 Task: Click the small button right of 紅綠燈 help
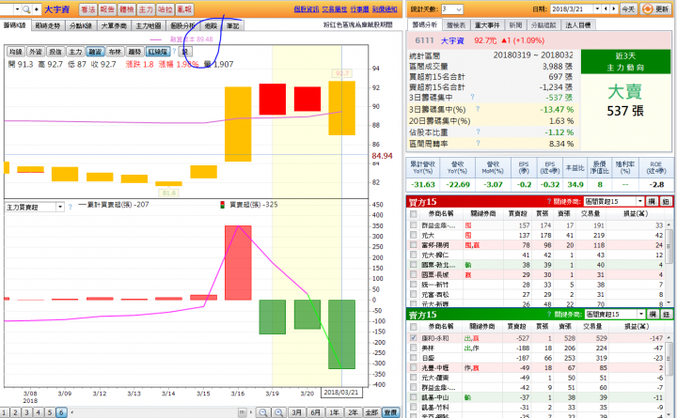point(185,52)
